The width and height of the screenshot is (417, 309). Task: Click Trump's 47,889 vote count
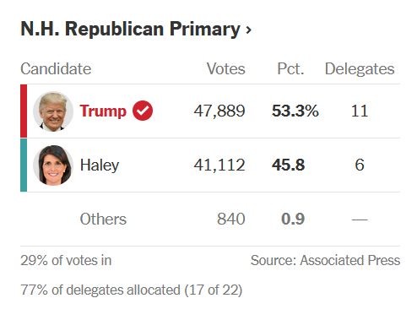[219, 111]
